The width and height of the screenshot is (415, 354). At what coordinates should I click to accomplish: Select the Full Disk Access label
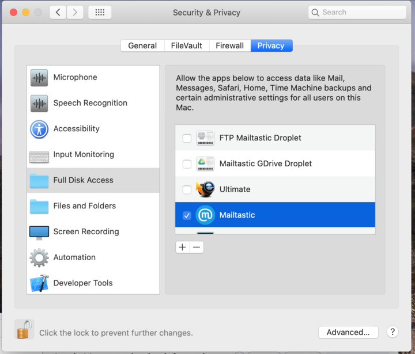click(83, 180)
